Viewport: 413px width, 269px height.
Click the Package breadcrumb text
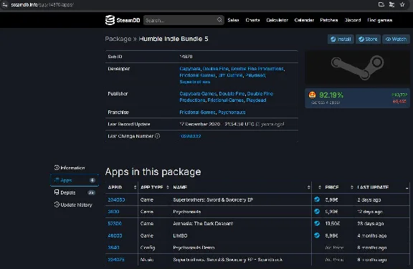click(118, 39)
